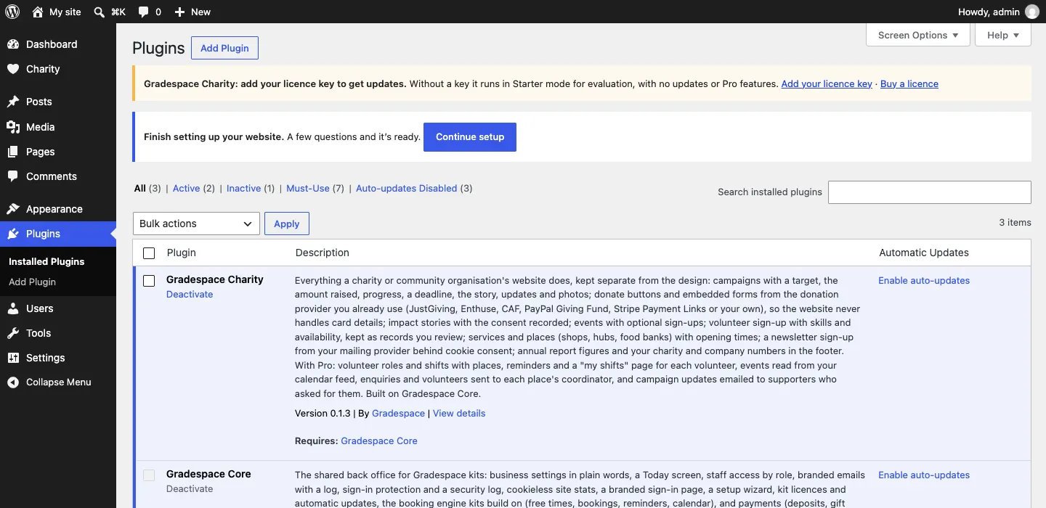Click the Media icon in sidebar
Viewport: 1046px width, 508px height.
coord(13,127)
